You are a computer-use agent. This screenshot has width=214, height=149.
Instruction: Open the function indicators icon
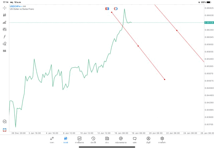pyautogui.click(x=5, y=36)
